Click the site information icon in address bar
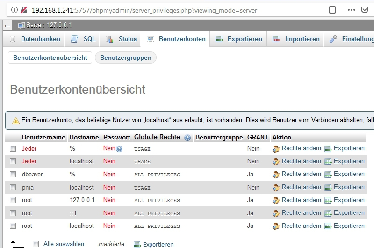This screenshot has height=248, width=374. click(x=14, y=10)
